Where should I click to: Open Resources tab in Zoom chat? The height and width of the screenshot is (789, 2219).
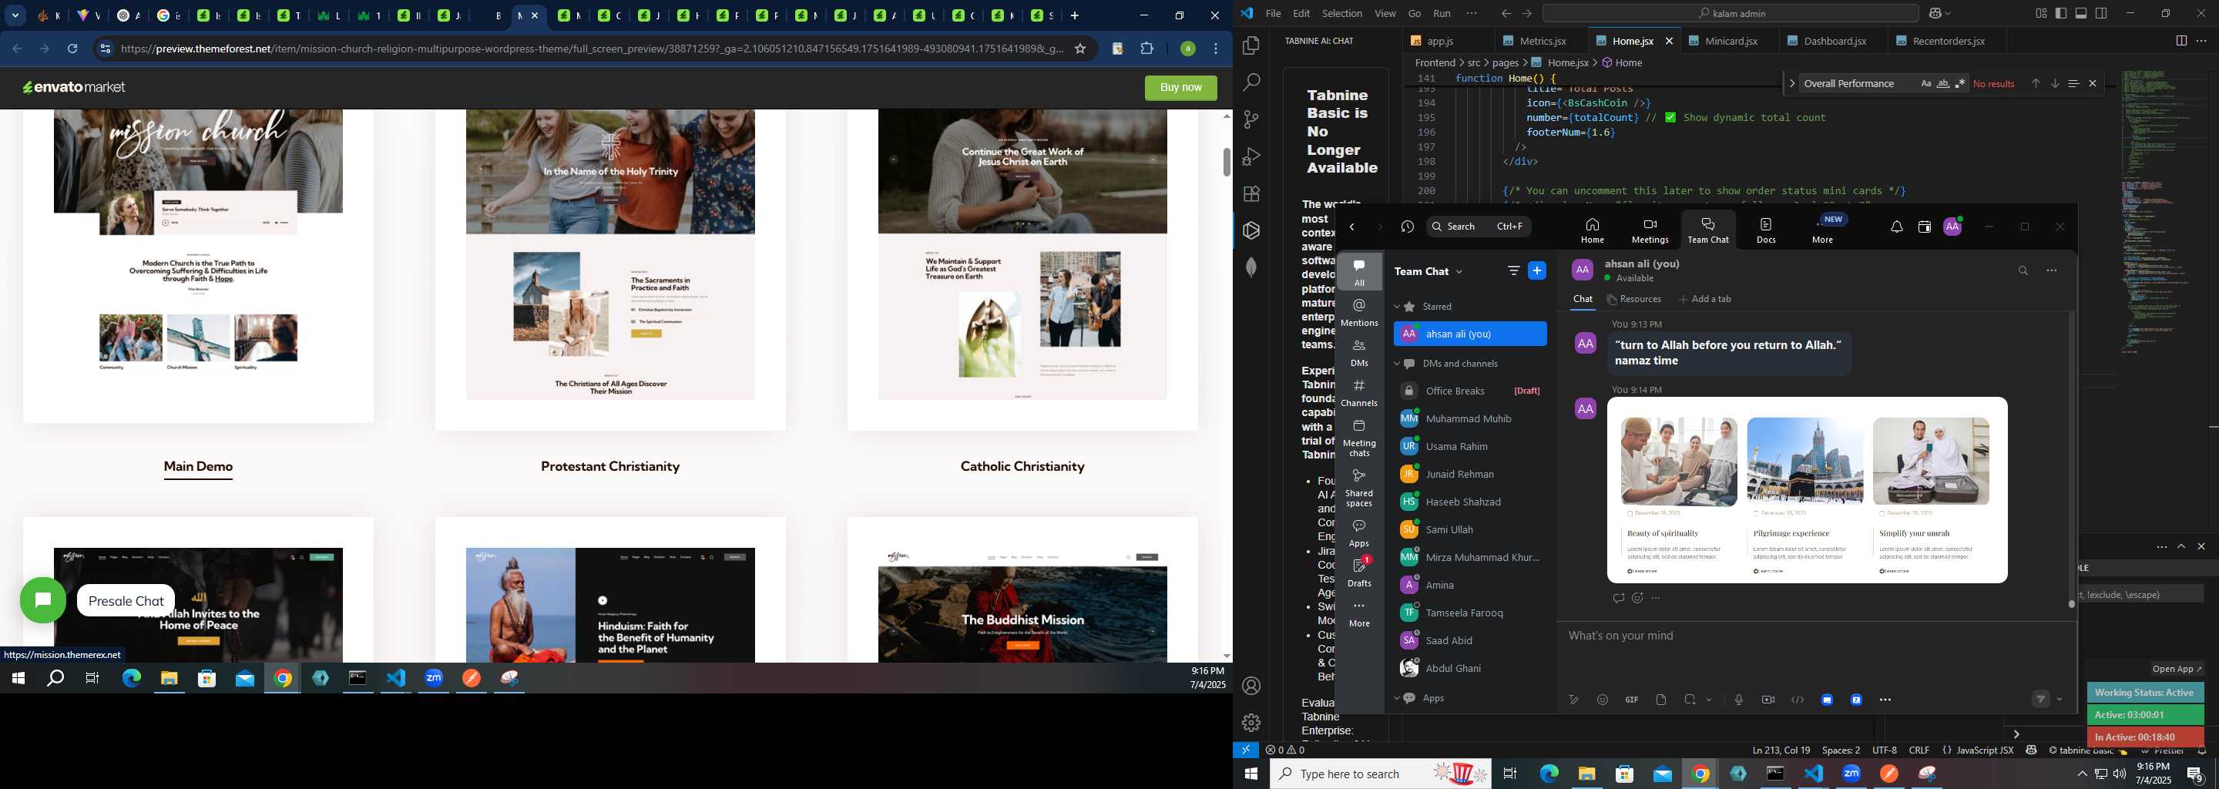click(1634, 300)
